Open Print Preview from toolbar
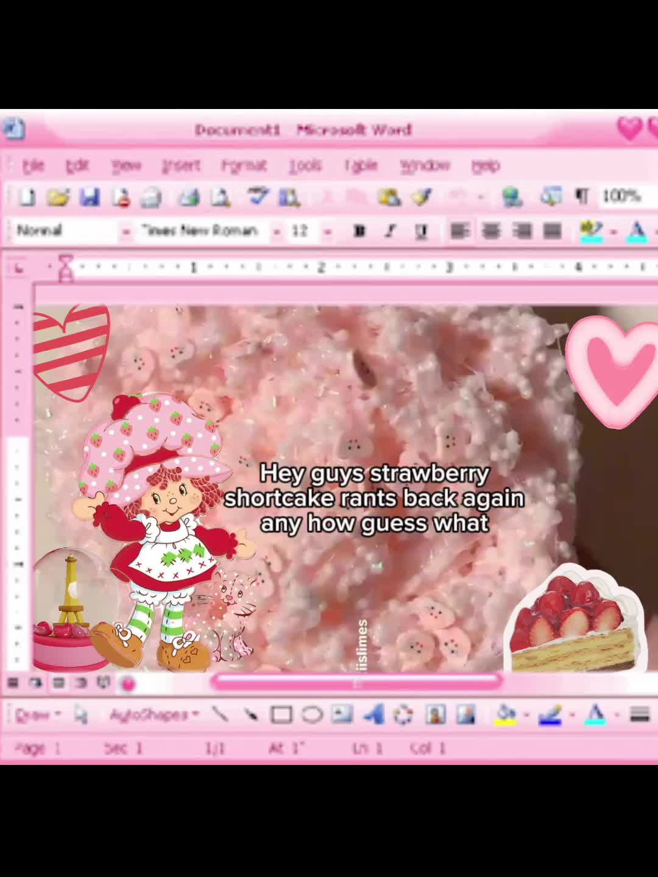The image size is (658, 877). (x=220, y=197)
